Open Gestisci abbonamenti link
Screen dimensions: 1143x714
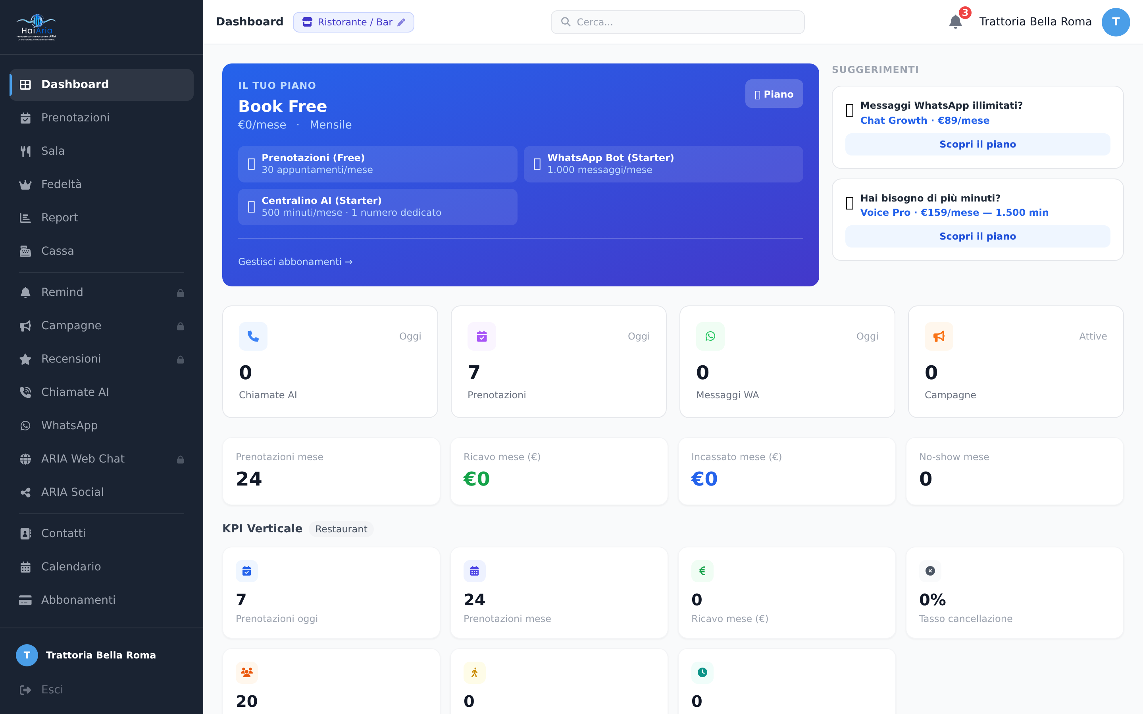click(x=295, y=262)
